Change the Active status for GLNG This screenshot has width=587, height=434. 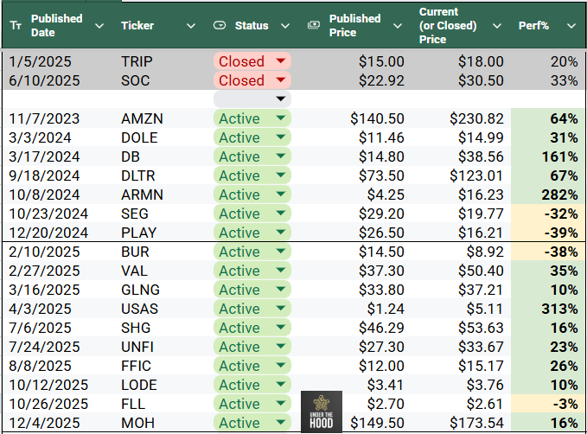252,290
